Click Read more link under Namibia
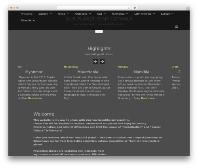Viewport: 198px width, 168px height. [x=149, y=98]
